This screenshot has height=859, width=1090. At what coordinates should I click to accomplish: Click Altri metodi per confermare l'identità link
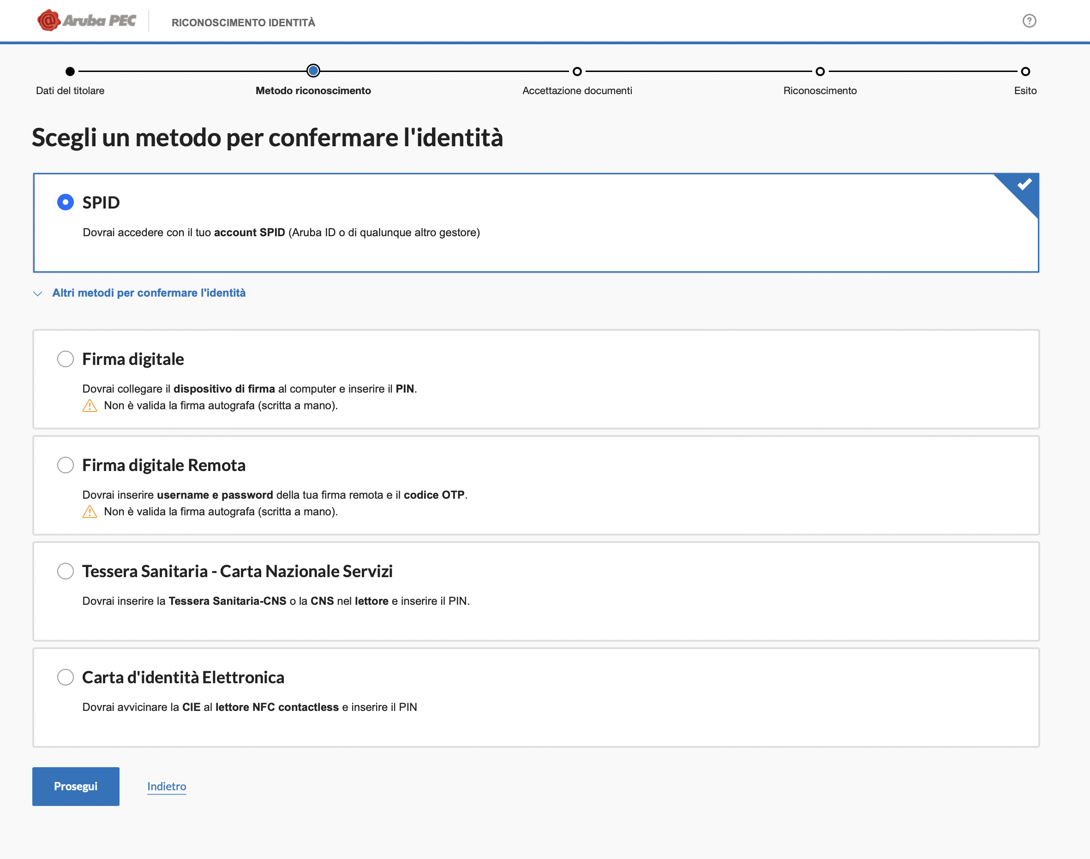(x=149, y=293)
